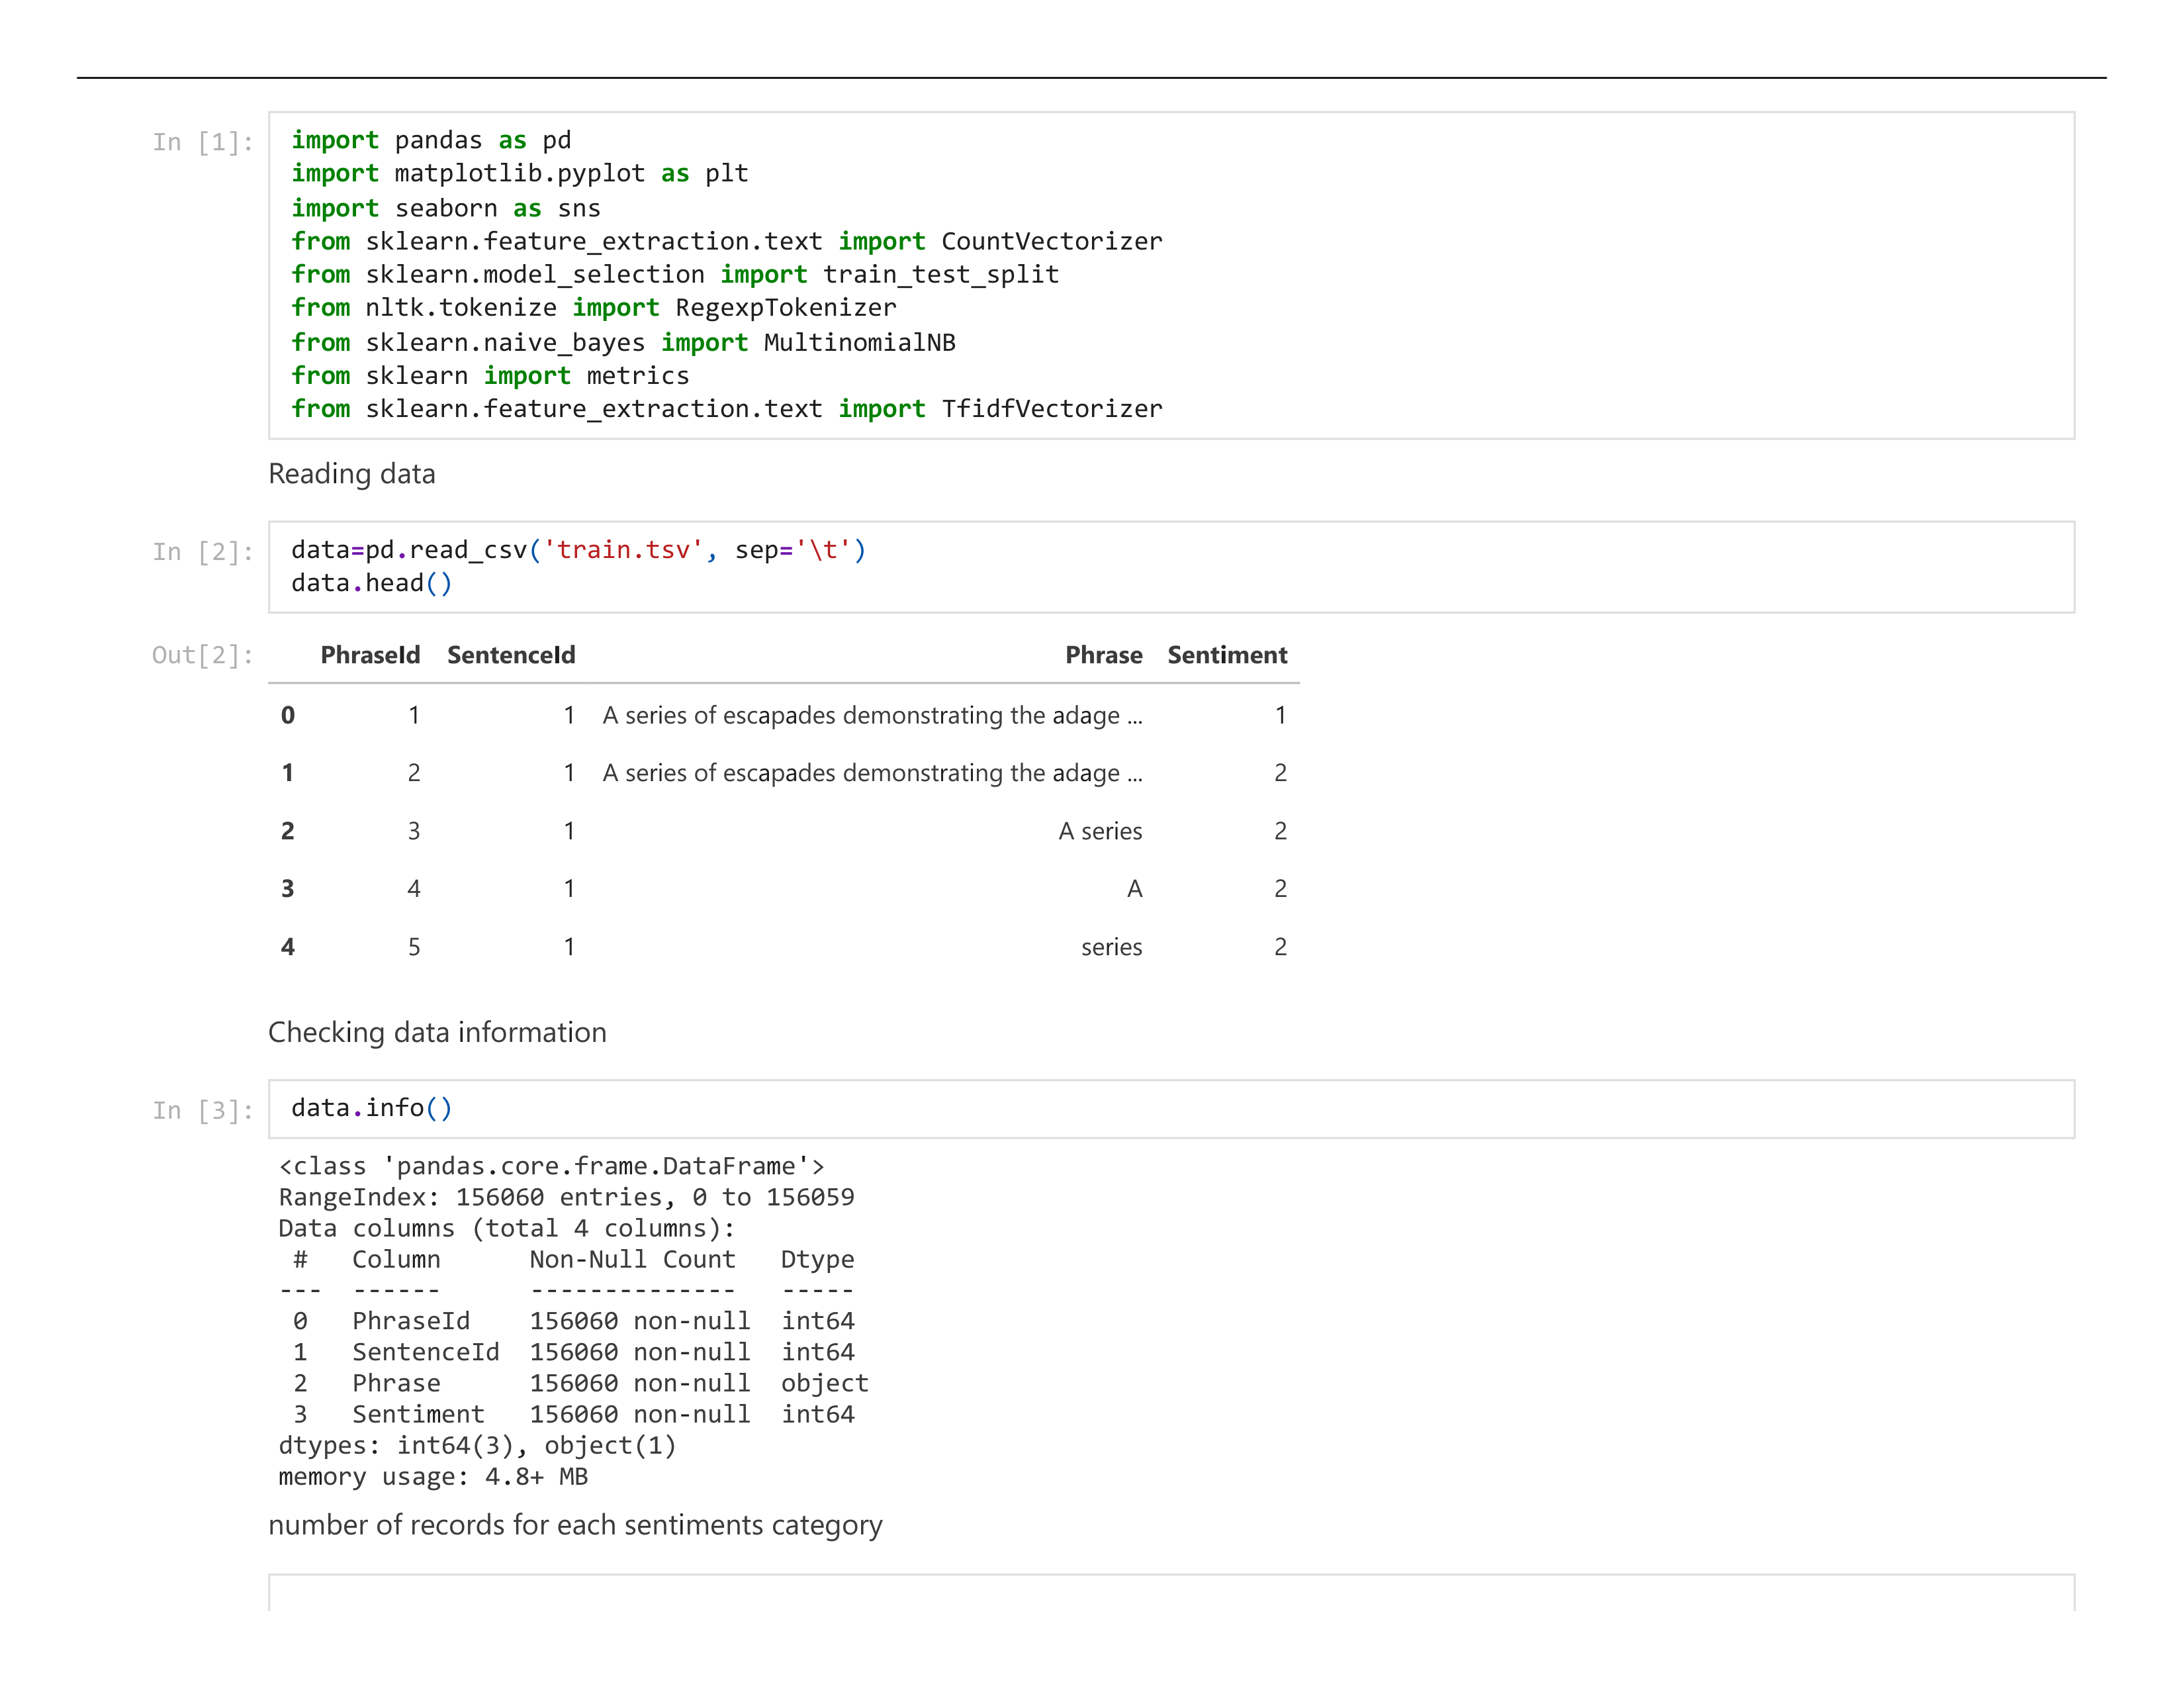
Task: Click the Sentiment column header
Action: point(1227,655)
